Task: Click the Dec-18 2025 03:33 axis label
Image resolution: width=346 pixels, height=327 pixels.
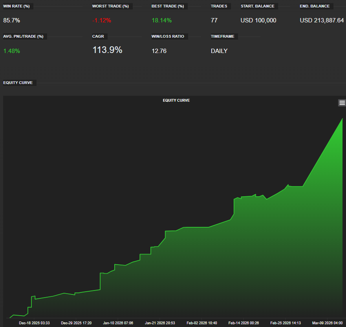Action: [x=34, y=323]
